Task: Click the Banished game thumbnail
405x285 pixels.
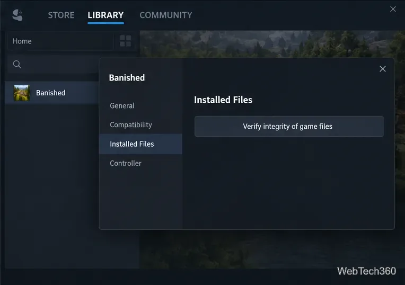Action: pos(22,93)
